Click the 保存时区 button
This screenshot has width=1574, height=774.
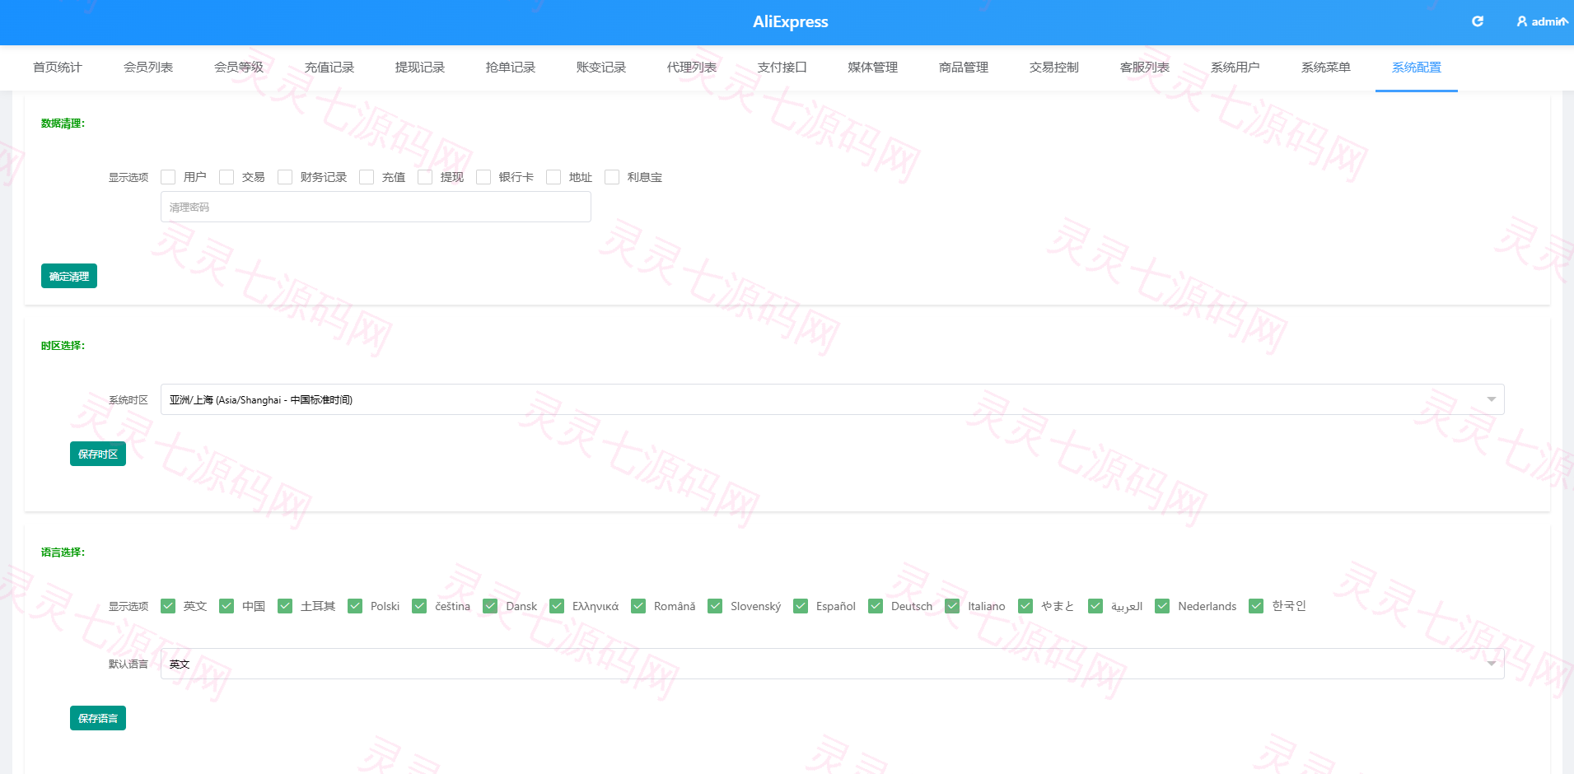(98, 454)
